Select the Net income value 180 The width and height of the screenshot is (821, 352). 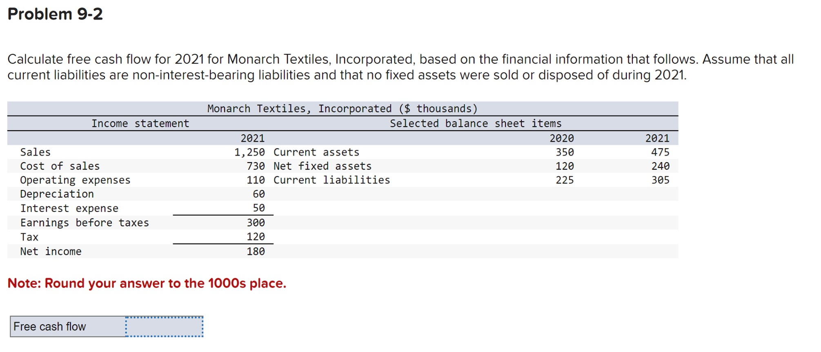coord(257,251)
